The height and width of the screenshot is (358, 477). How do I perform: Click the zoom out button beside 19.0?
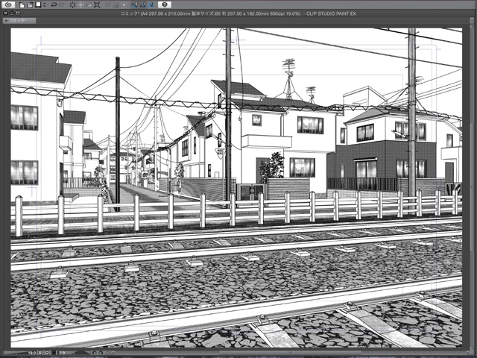pos(40,353)
